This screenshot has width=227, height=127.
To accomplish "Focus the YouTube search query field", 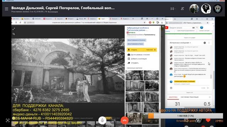I will point(180,28).
